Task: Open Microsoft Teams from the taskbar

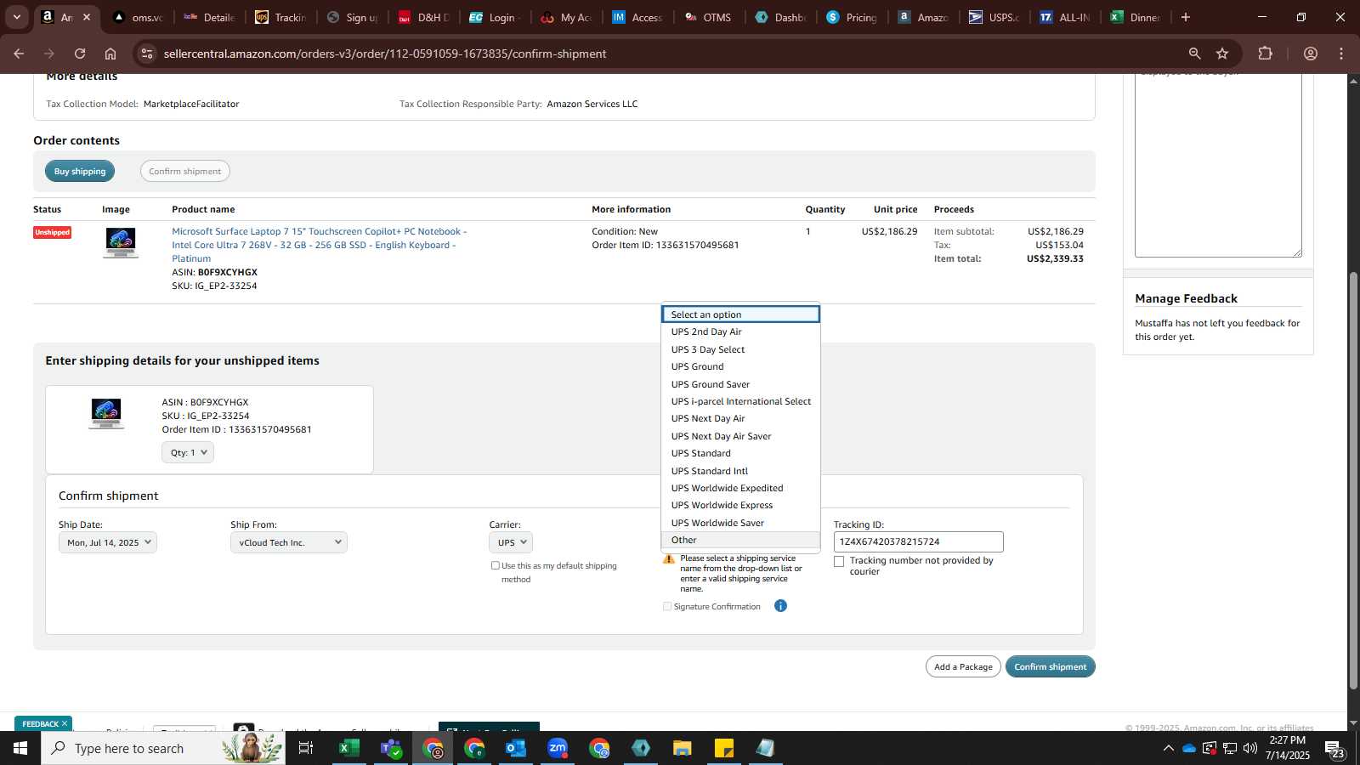Action: (391, 748)
